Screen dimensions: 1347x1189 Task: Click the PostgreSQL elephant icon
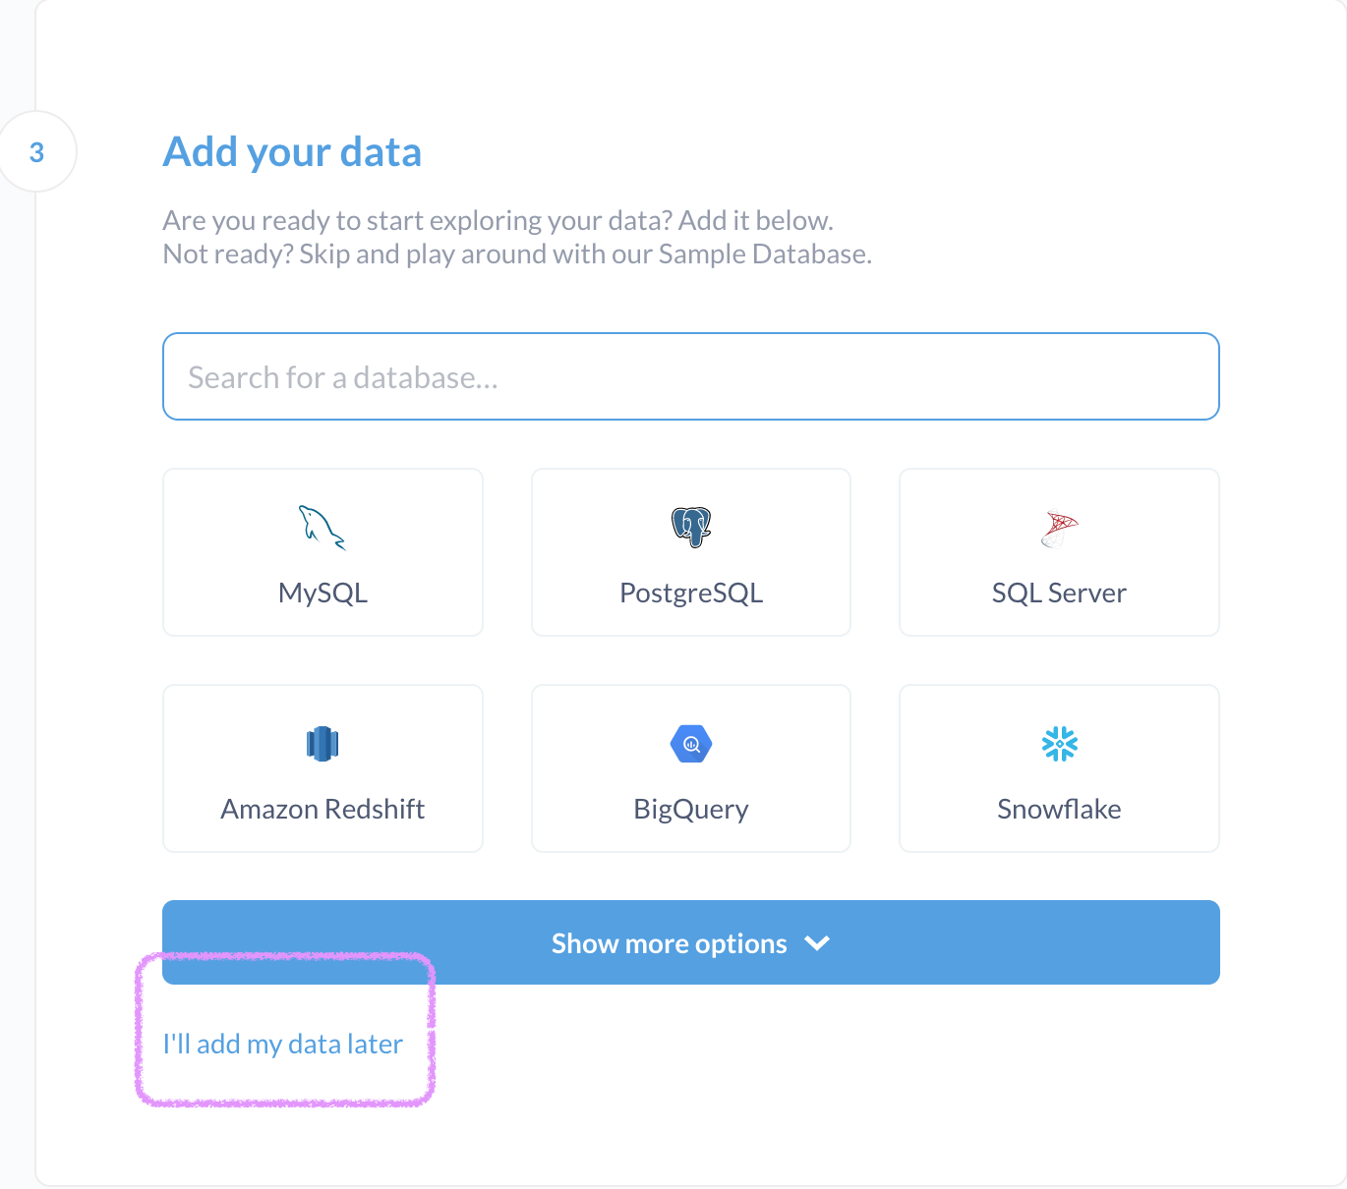point(691,527)
